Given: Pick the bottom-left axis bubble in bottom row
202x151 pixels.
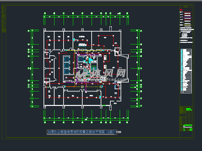Looking at the screenshot, I should point(44,123).
